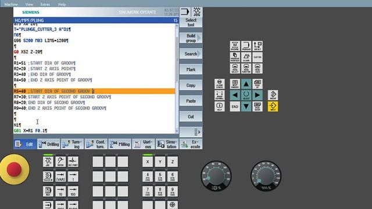Select the increment 100 key
Screen dimensions: 372x209
coord(73,191)
